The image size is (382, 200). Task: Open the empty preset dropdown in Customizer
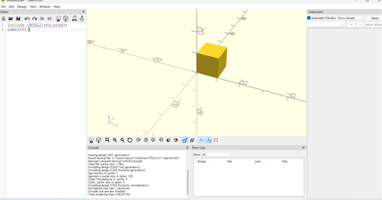point(326,25)
